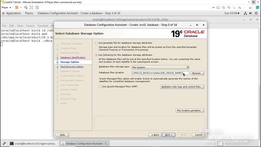Click the Database files location field
Image resolution: width=261 pixels, height=147 pixels.
[160, 73]
